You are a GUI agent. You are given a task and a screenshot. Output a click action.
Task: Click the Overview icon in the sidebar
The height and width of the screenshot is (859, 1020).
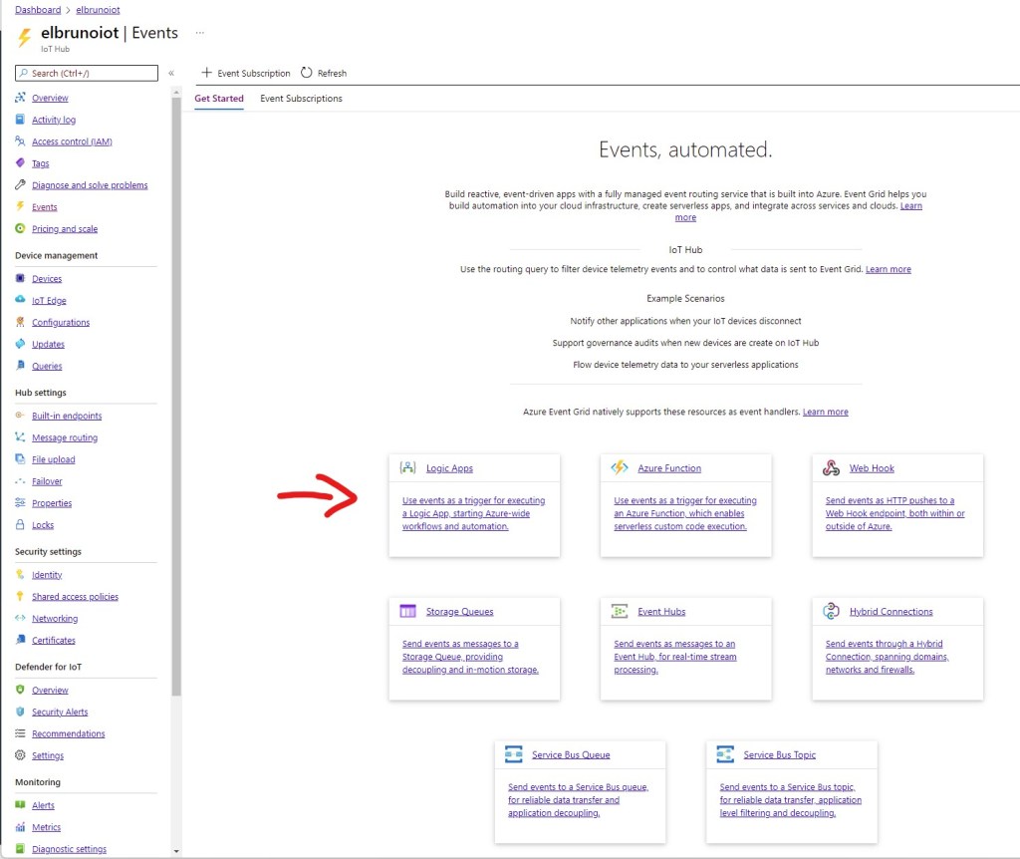20,98
